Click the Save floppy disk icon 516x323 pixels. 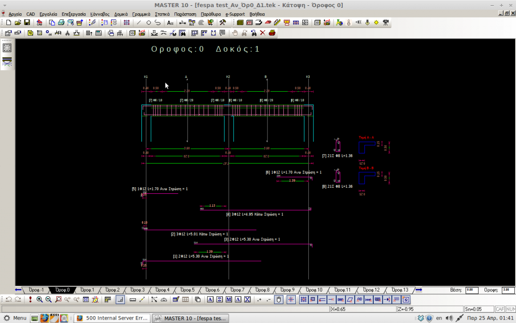(27, 22)
